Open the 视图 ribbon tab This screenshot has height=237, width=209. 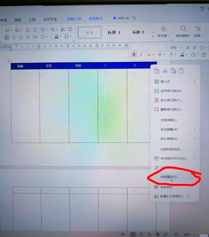coord(18,20)
